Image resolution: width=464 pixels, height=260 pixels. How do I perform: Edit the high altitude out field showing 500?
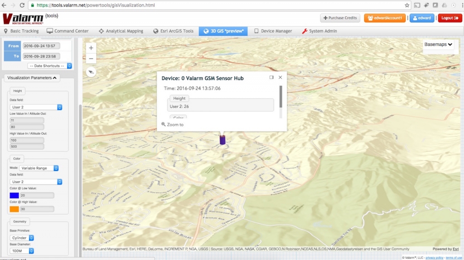click(x=27, y=147)
